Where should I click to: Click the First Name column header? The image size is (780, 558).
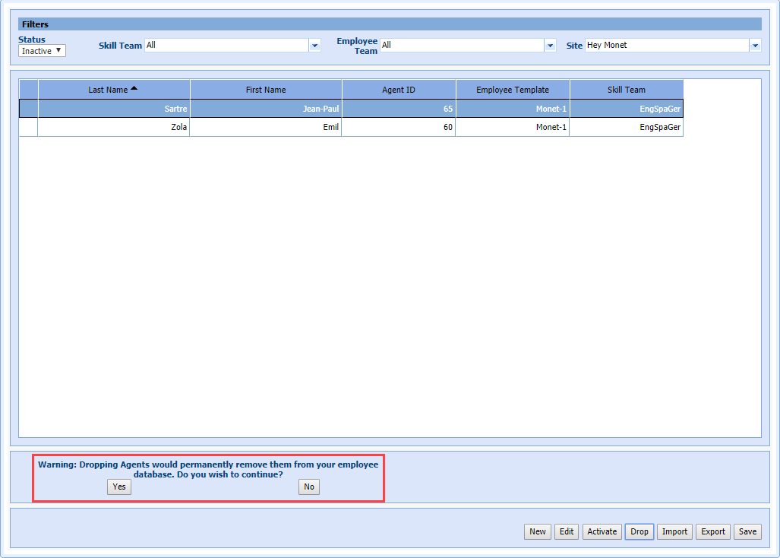click(266, 90)
